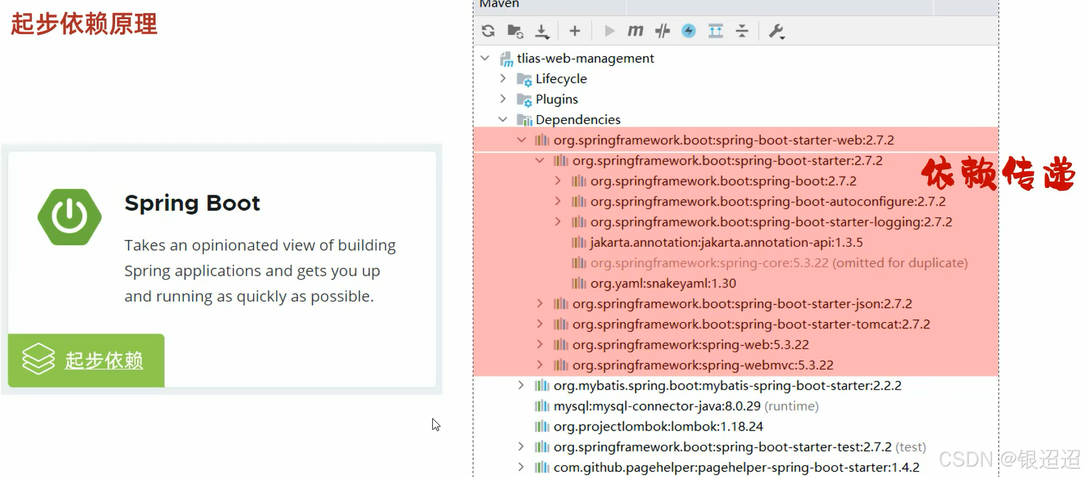Click the Collapse All toolbar icon

742,31
